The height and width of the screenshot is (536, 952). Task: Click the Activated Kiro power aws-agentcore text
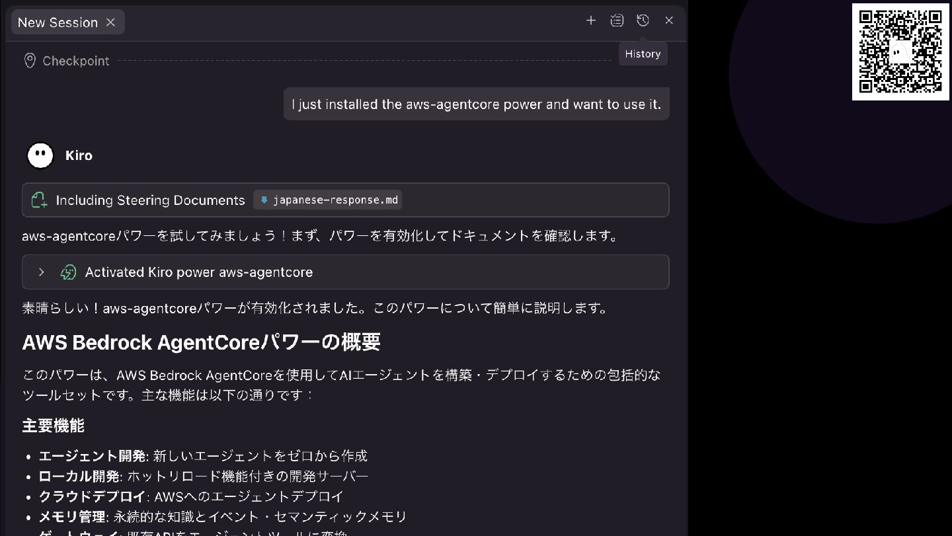coord(199,272)
